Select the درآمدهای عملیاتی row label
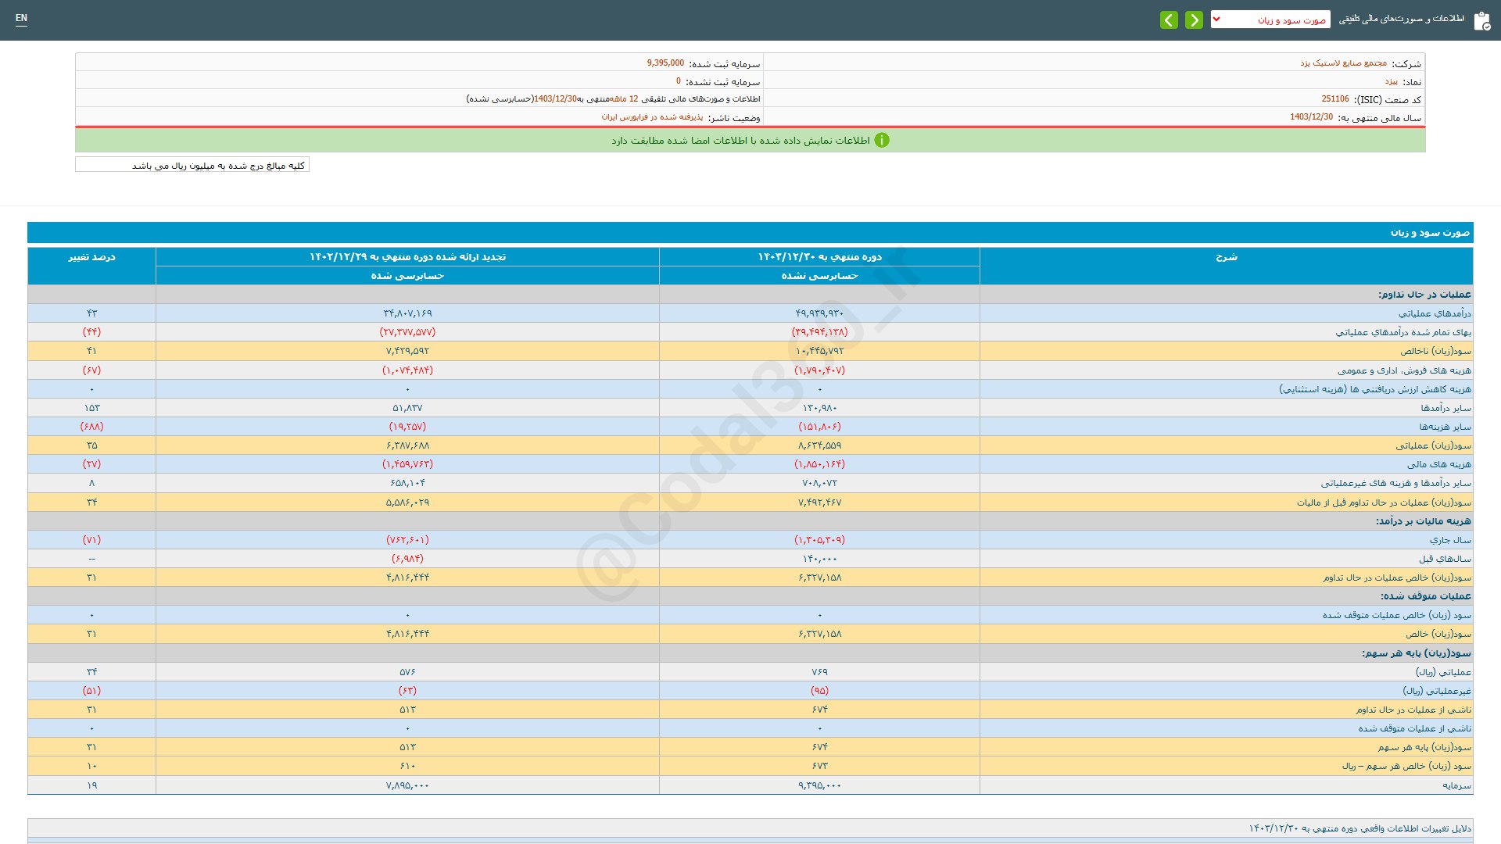1501x844 pixels. pos(1435,313)
